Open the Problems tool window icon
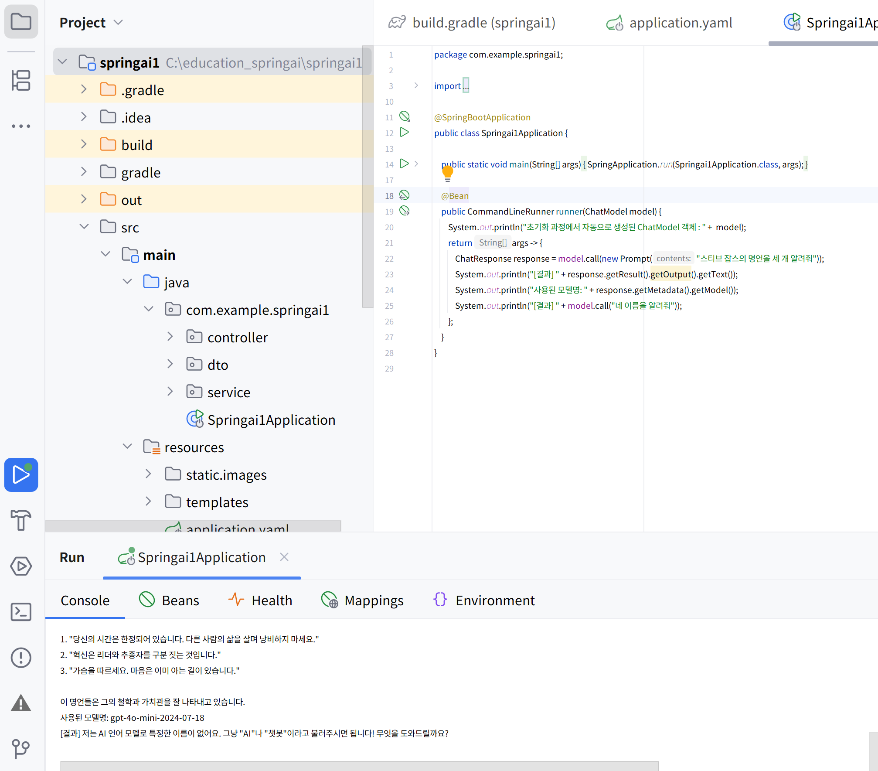The width and height of the screenshot is (878, 771). pos(21,658)
